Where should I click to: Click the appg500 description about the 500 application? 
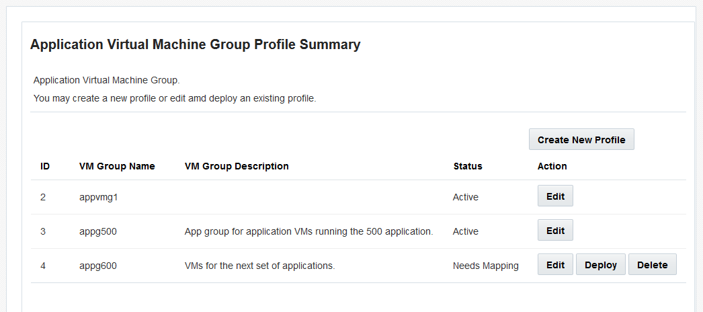coord(308,231)
